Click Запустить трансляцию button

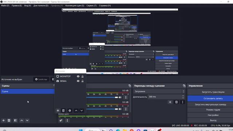coord(213,92)
